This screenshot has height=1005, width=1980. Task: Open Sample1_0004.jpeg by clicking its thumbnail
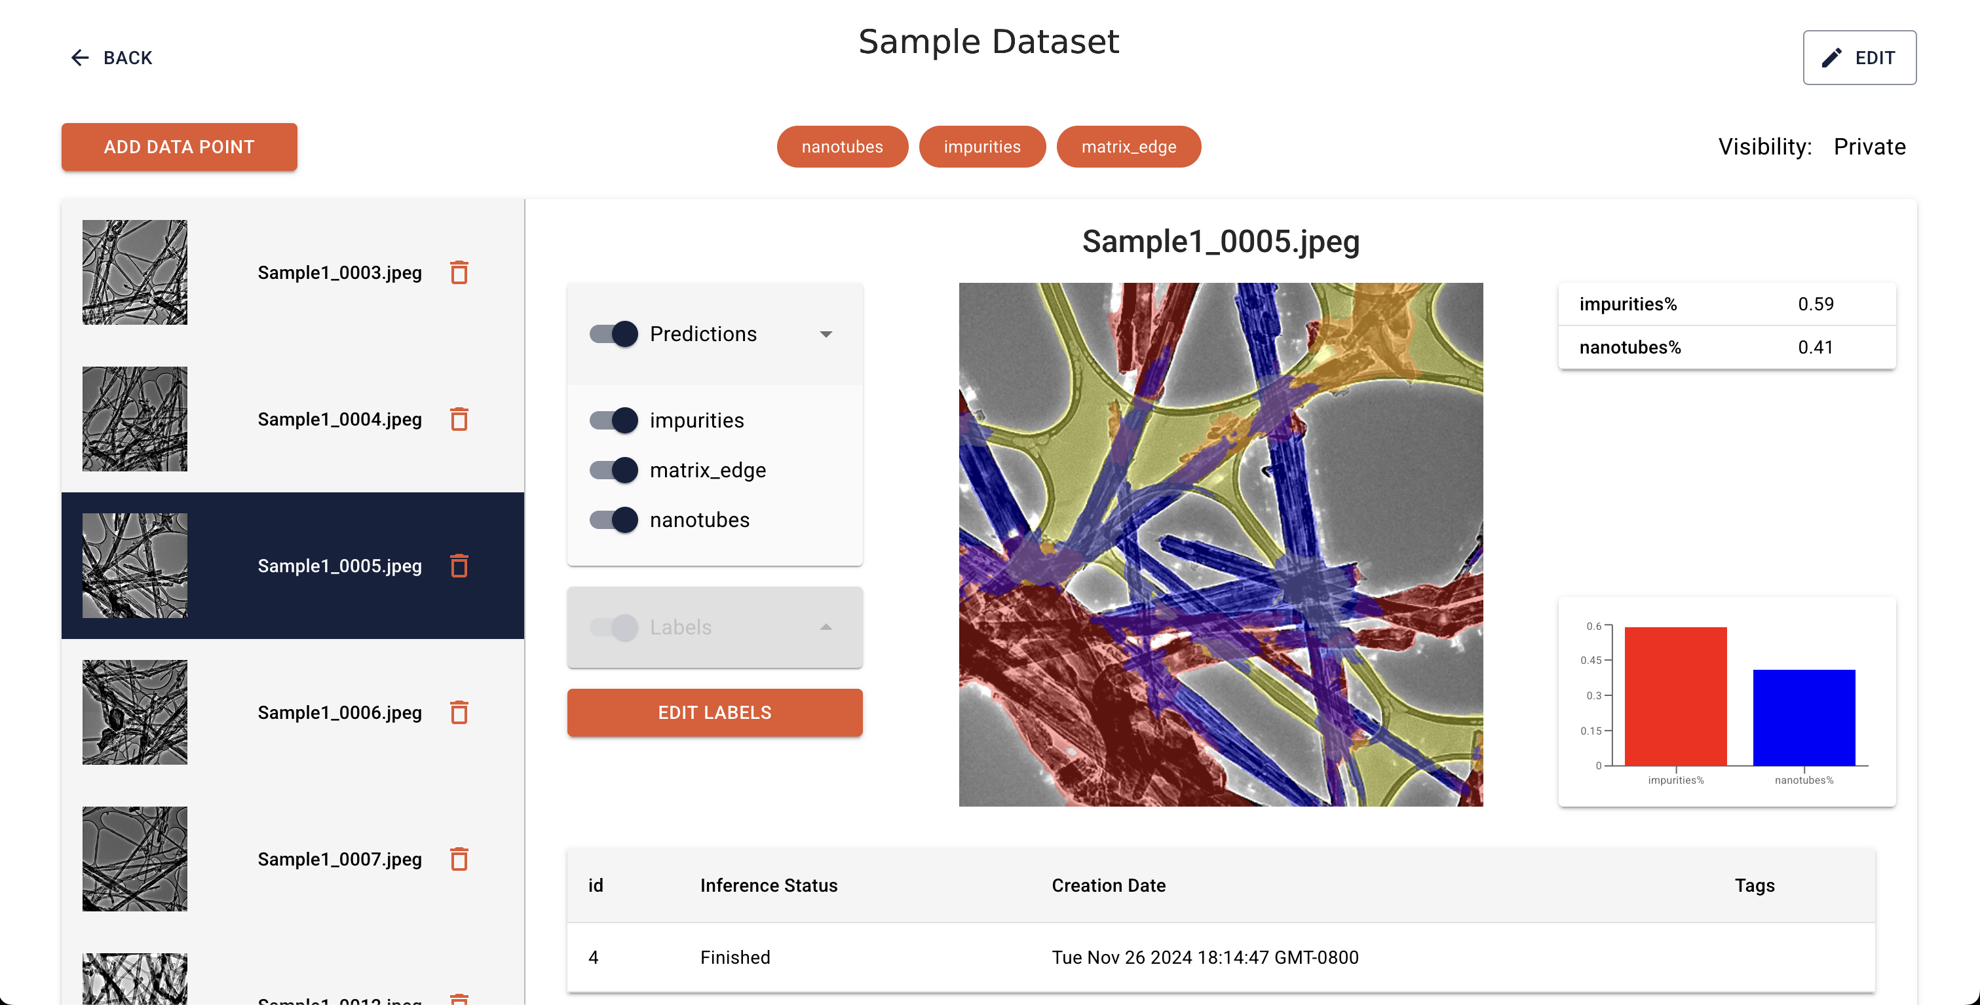click(134, 419)
